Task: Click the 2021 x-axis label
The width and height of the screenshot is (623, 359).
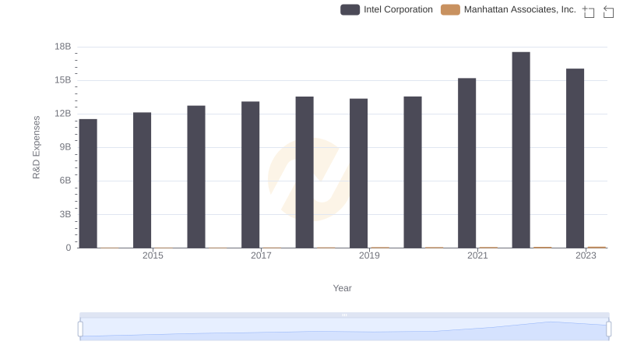Action: (477, 255)
